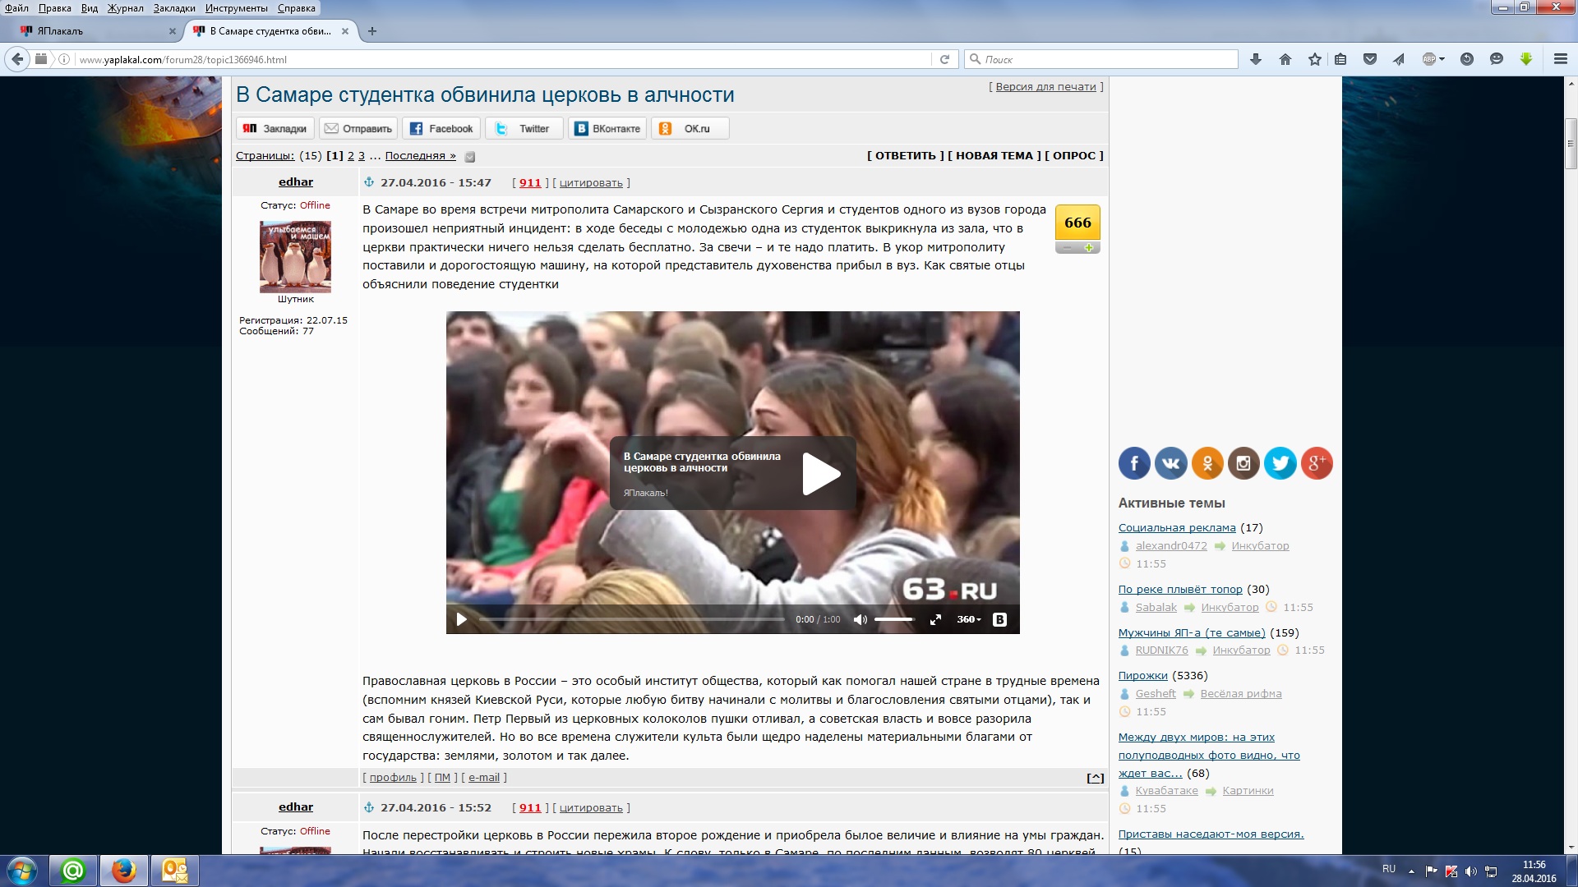This screenshot has width=1578, height=887.
Task: Close the ЯПлакалъ tab
Action: [x=173, y=31]
